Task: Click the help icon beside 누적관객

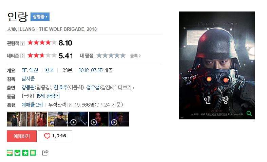Action: click(x=70, y=105)
